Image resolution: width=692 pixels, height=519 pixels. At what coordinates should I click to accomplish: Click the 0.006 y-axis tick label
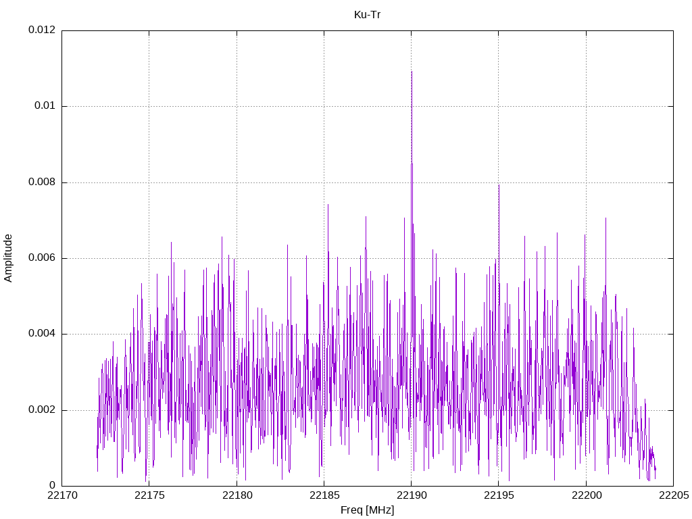tap(42, 258)
